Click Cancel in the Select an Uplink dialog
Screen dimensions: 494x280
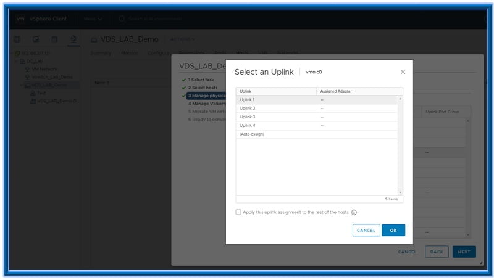coord(366,230)
